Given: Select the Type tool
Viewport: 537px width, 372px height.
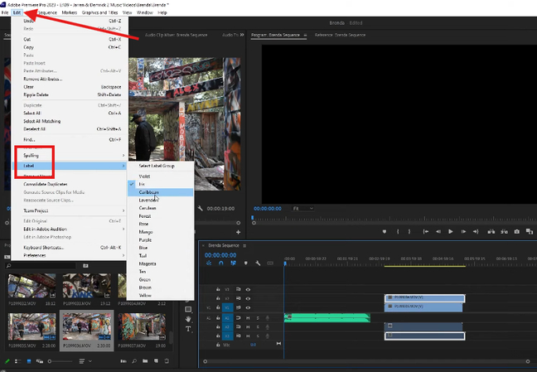Looking at the screenshot, I should pyautogui.click(x=188, y=329).
